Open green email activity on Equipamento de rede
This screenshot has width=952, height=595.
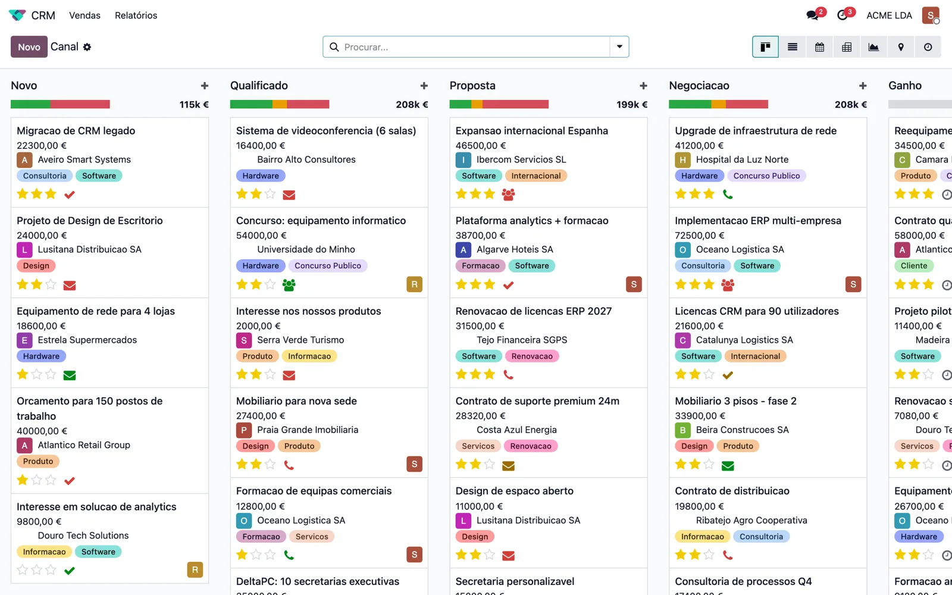click(x=70, y=375)
